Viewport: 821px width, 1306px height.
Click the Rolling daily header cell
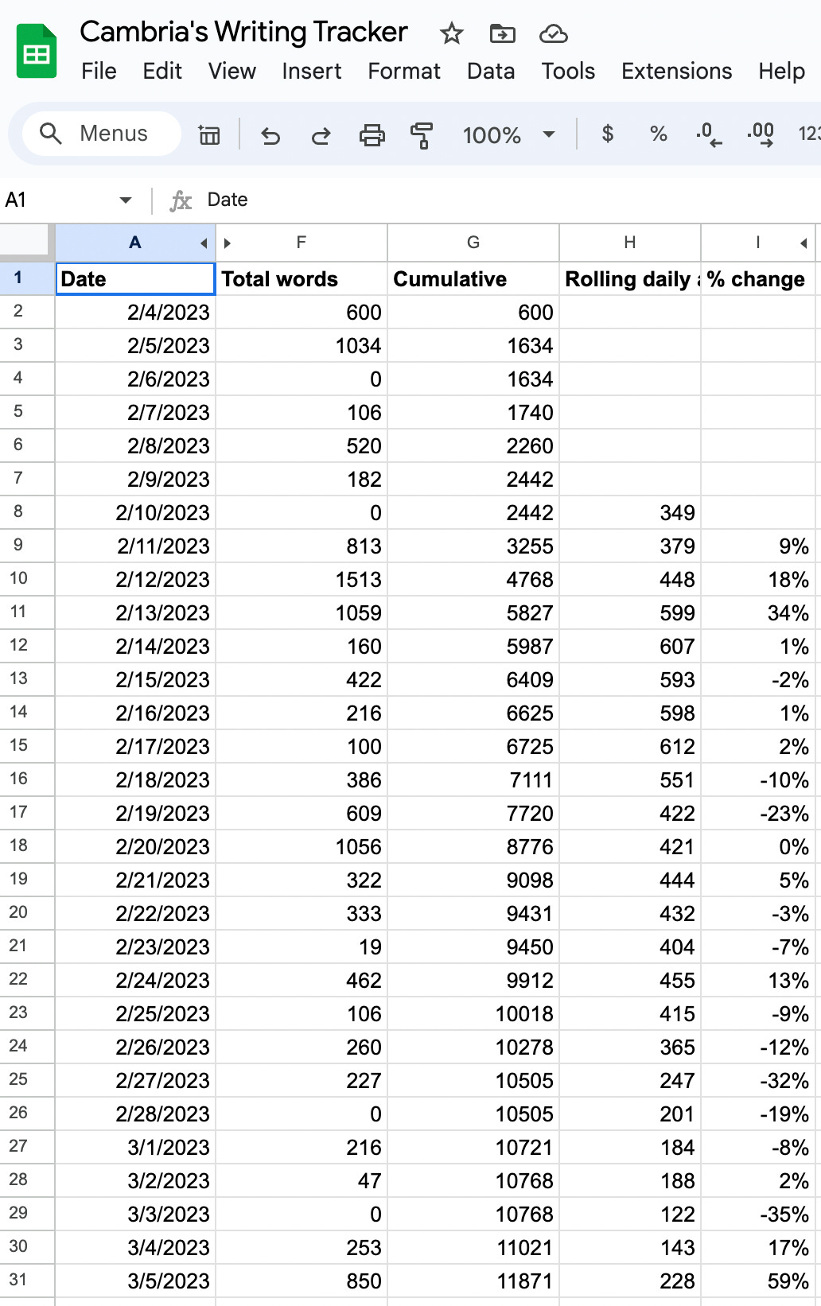(630, 279)
